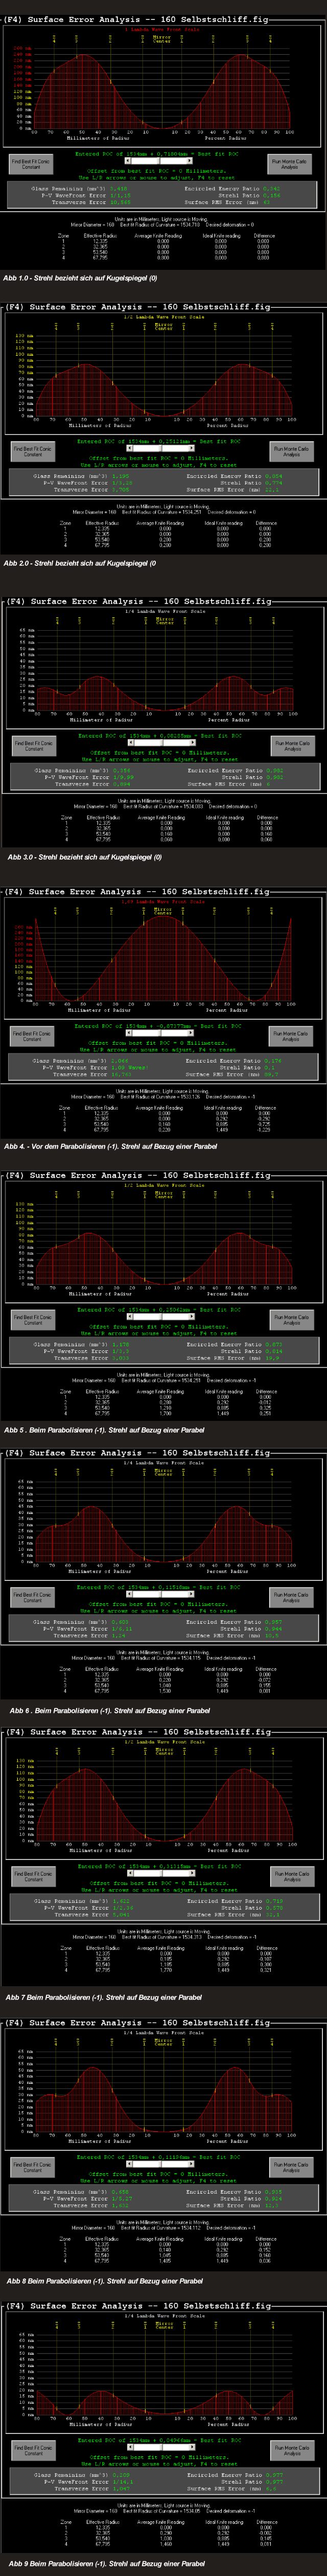The height and width of the screenshot is (2576, 327).
Task: Run Monte Carlo Analysis in Abb 4 panel
Action: [x=291, y=1036]
